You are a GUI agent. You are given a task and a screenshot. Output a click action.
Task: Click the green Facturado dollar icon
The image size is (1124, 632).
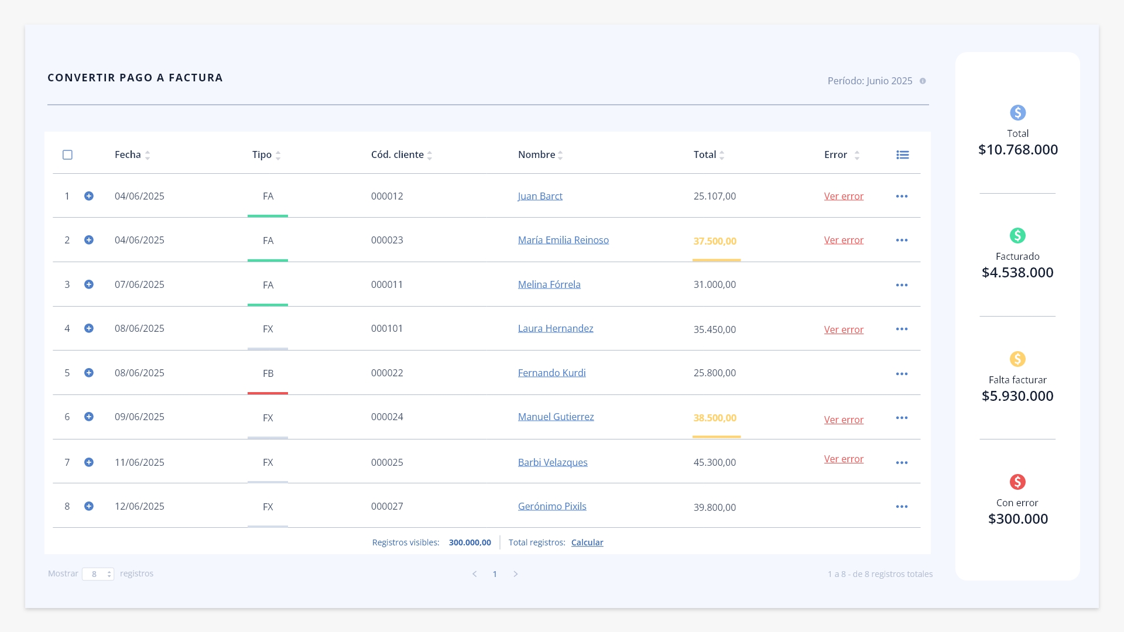coord(1017,235)
